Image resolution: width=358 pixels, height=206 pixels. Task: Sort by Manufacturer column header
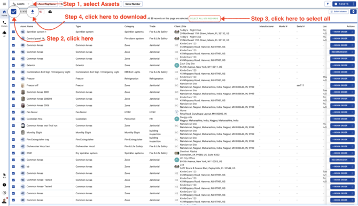coord(267,27)
